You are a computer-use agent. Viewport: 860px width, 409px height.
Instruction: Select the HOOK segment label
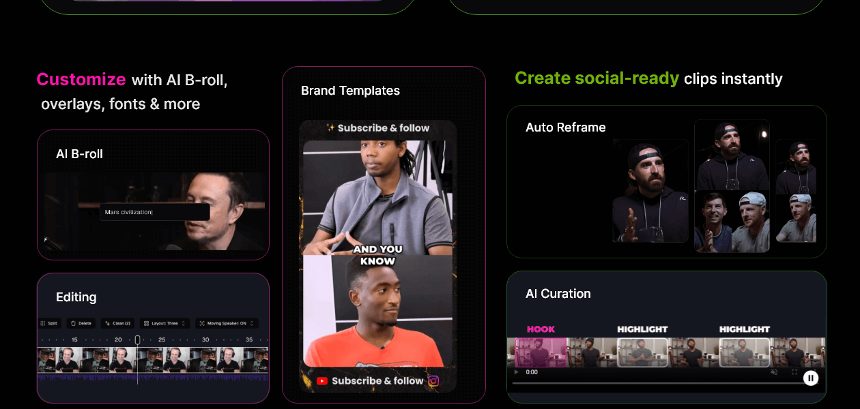540,329
